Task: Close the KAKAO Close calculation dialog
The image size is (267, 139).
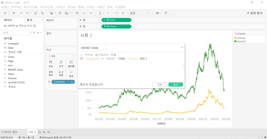Action: coord(182,47)
